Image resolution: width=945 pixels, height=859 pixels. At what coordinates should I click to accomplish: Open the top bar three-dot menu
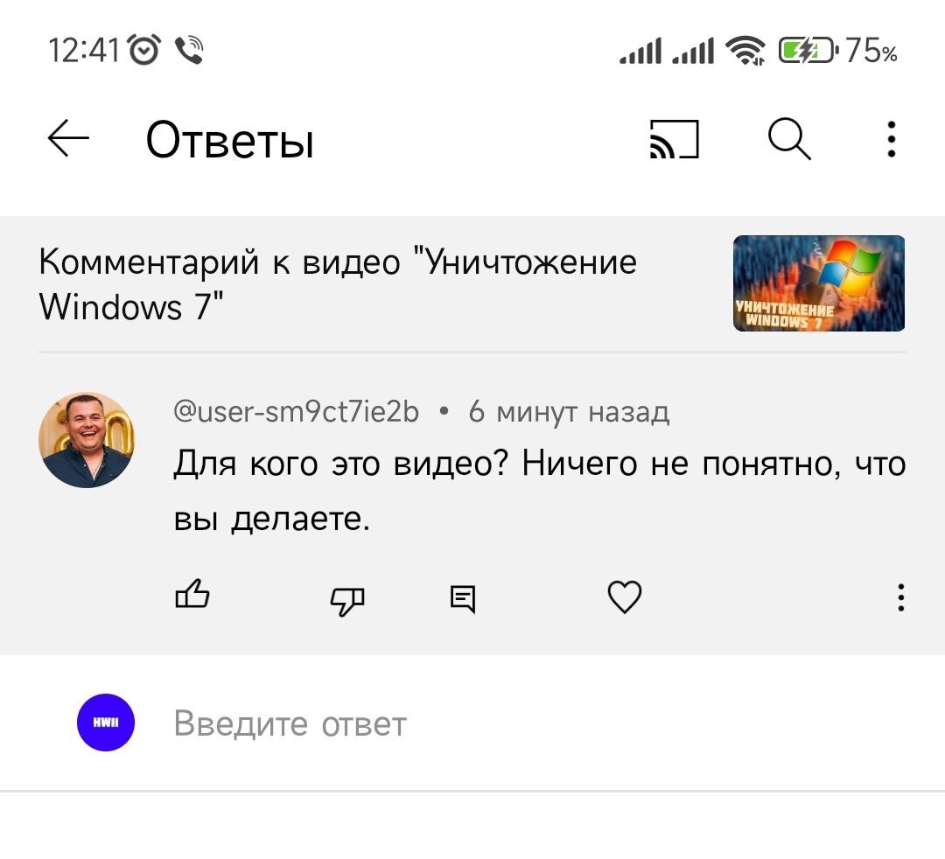click(891, 139)
